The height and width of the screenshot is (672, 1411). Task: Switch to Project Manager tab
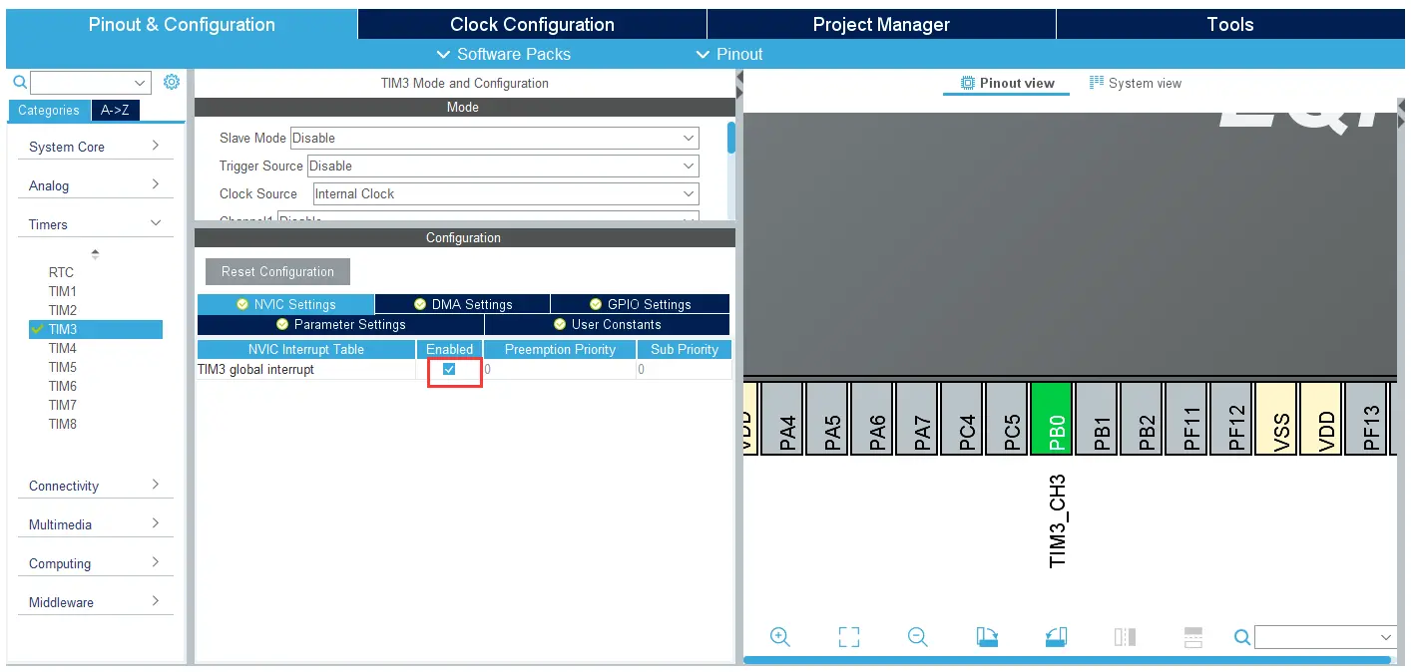coord(881,24)
